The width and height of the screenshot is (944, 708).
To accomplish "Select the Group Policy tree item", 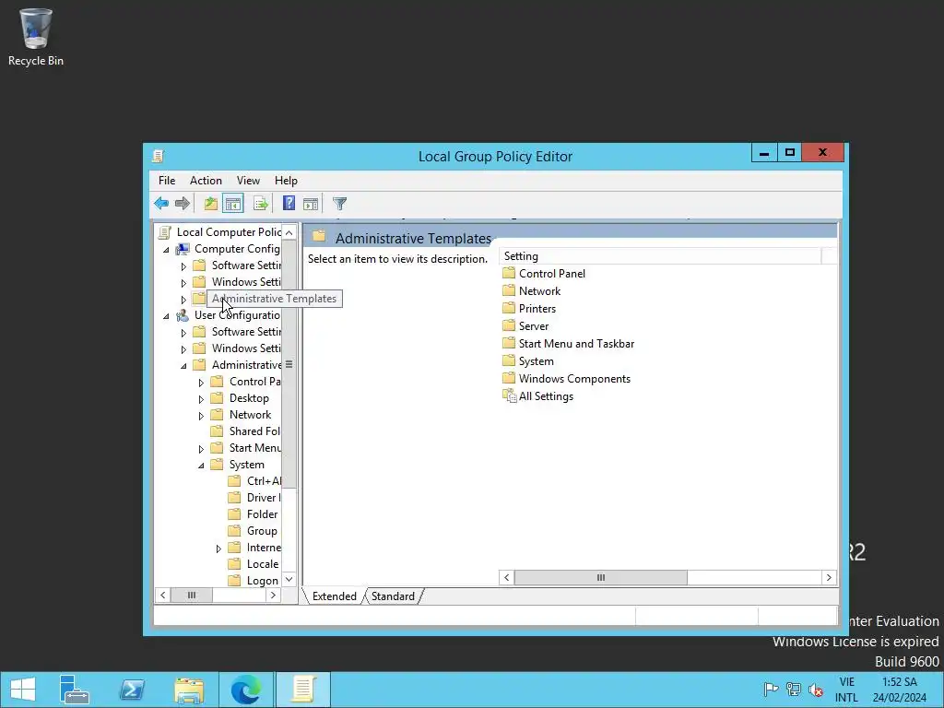I will [254, 531].
